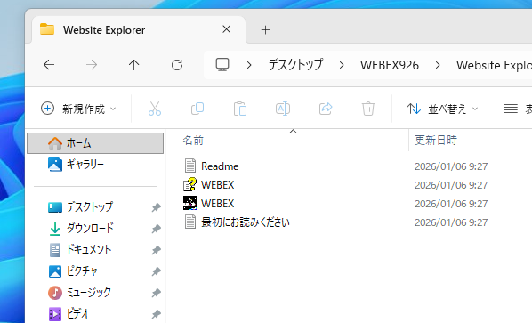
Task: Click the Rename icon in toolbar
Action: coord(283,109)
